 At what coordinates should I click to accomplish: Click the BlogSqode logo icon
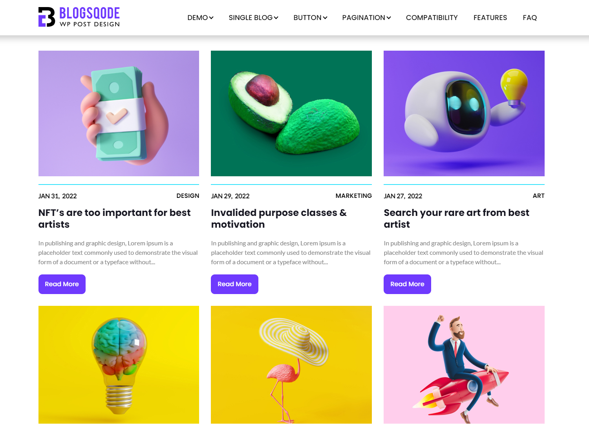click(x=47, y=17)
